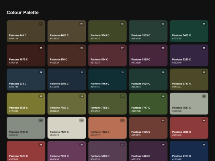Click the hex code #3A1F1A
This screenshot has width=215, height=161.
pyautogui.click(x=14, y=63)
